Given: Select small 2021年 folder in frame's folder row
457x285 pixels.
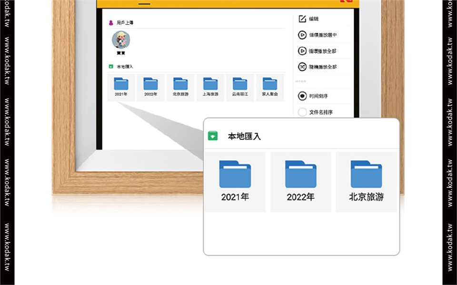Looking at the screenshot, I should point(121,87).
